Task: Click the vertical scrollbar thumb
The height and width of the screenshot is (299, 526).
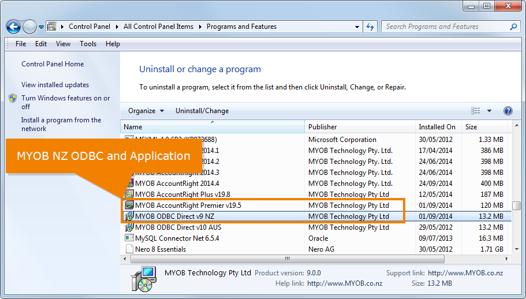Action: 517,205
